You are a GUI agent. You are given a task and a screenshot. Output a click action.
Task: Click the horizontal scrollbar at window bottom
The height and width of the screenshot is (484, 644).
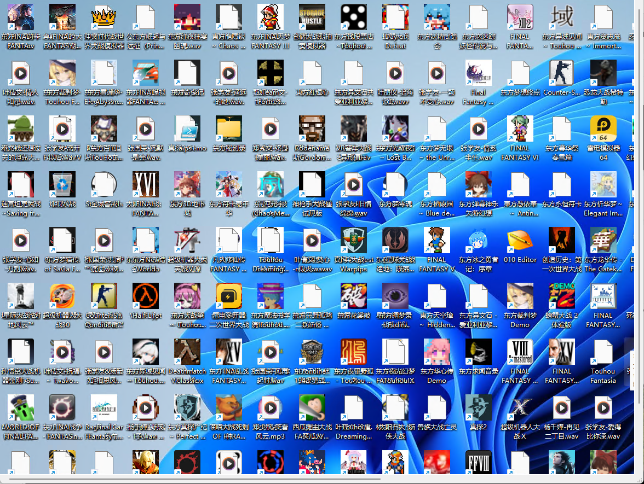(x=195, y=479)
